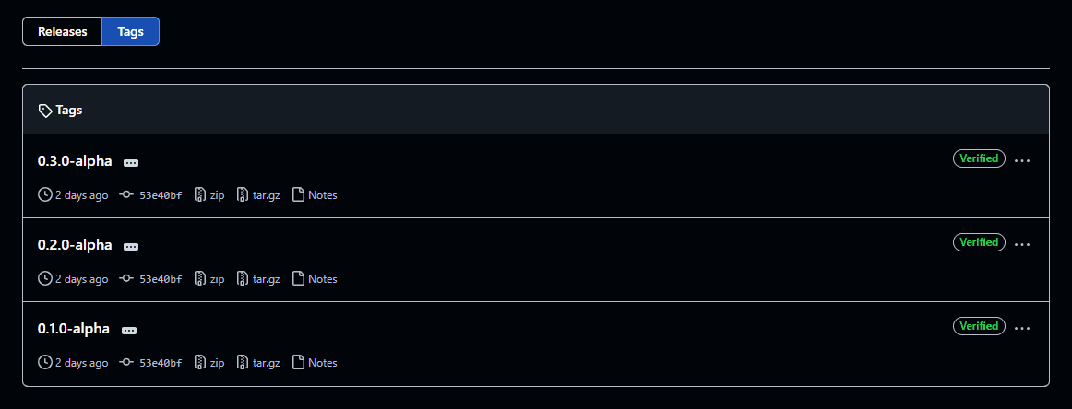Expand the tag message ellipsis for 0.3.0-alpha
Image resolution: width=1072 pixels, height=409 pixels.
click(131, 163)
